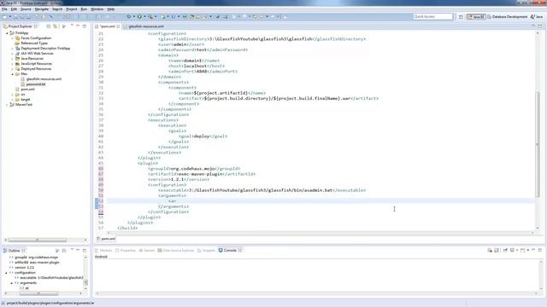Image resolution: width=547 pixels, height=307 pixels.
Task: Expand the MavenTest project node
Action: 7,105
